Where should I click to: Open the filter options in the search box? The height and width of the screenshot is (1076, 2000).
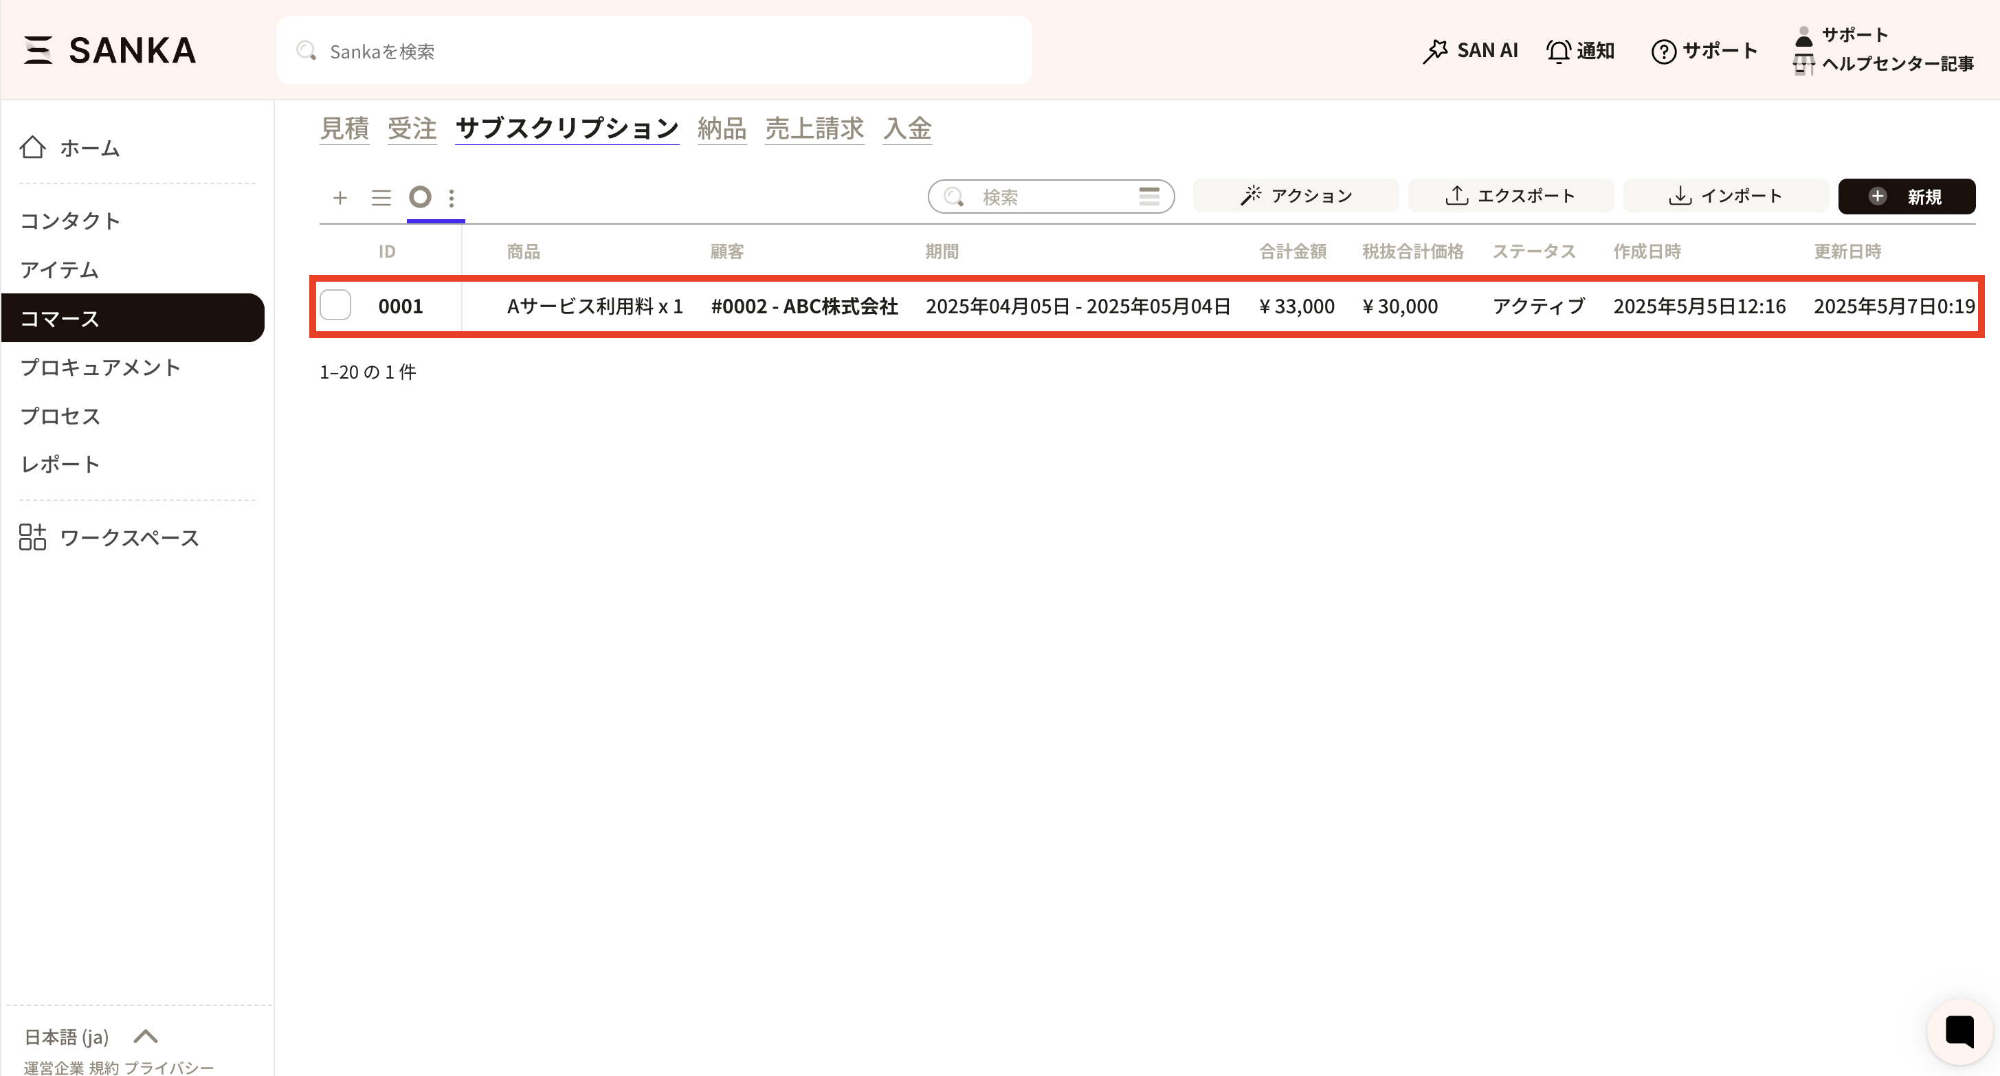click(x=1149, y=197)
